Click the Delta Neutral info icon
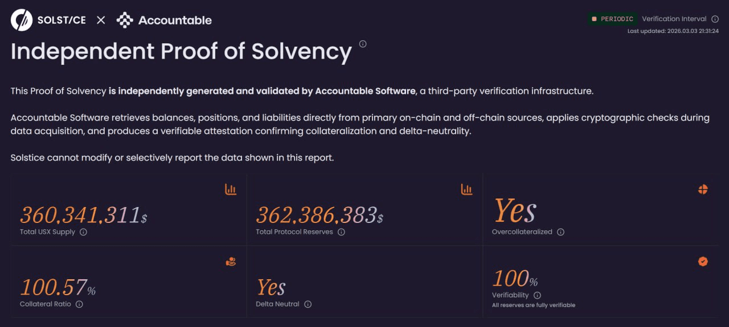 [x=308, y=304]
